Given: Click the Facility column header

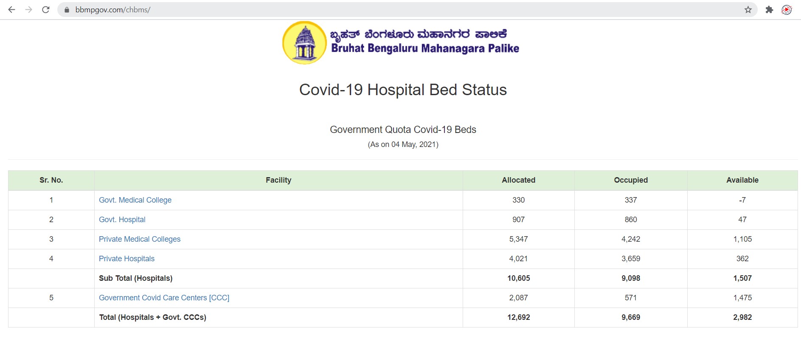Looking at the screenshot, I should tap(278, 180).
